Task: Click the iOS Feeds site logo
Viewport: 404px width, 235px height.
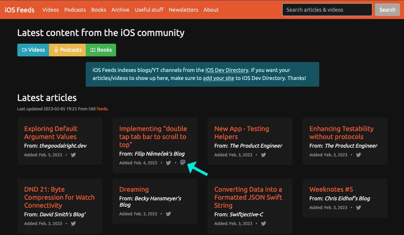Action: [20, 10]
